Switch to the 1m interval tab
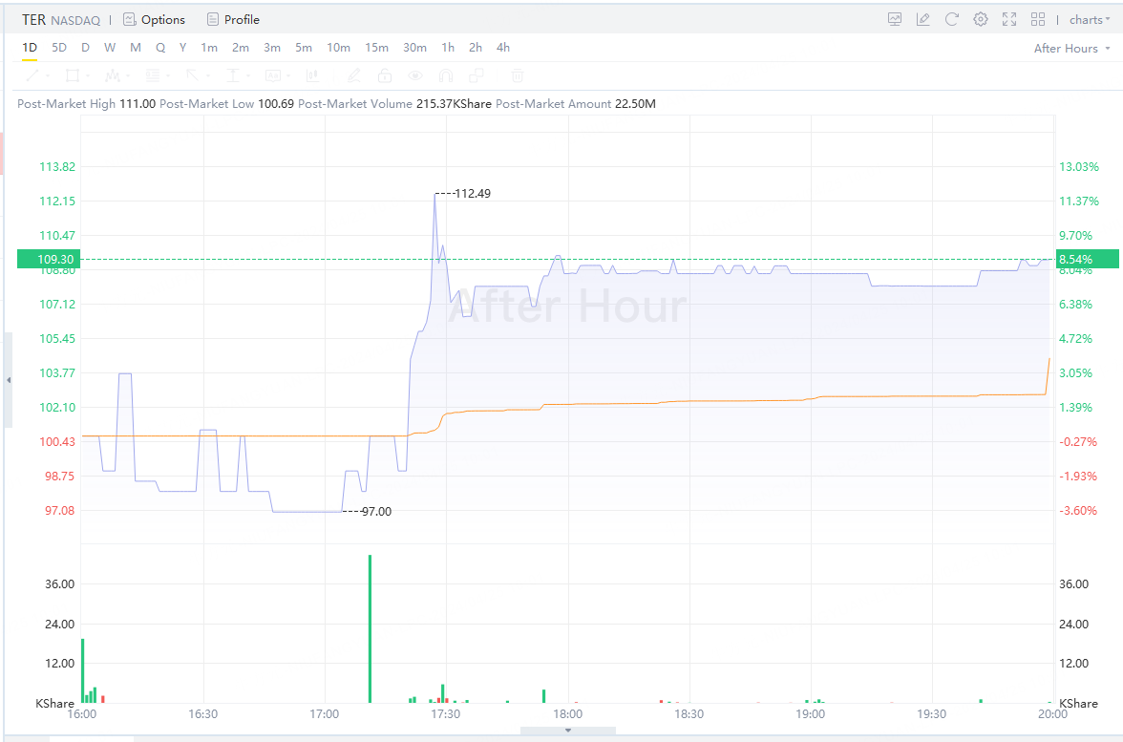Image resolution: width=1123 pixels, height=742 pixels. click(x=209, y=48)
